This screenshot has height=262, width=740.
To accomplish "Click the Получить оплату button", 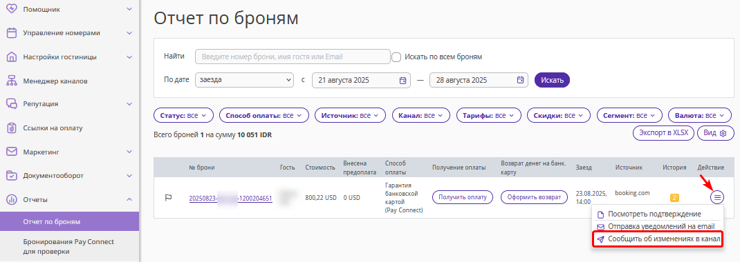I will pyautogui.click(x=463, y=197).
